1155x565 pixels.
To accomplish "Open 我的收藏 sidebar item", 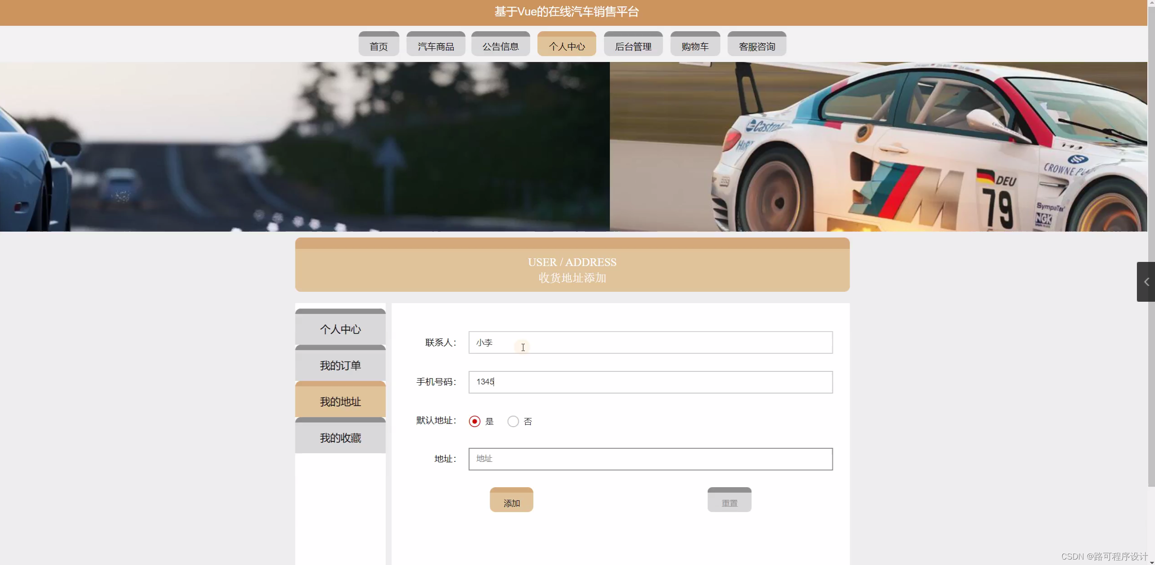I will [340, 437].
